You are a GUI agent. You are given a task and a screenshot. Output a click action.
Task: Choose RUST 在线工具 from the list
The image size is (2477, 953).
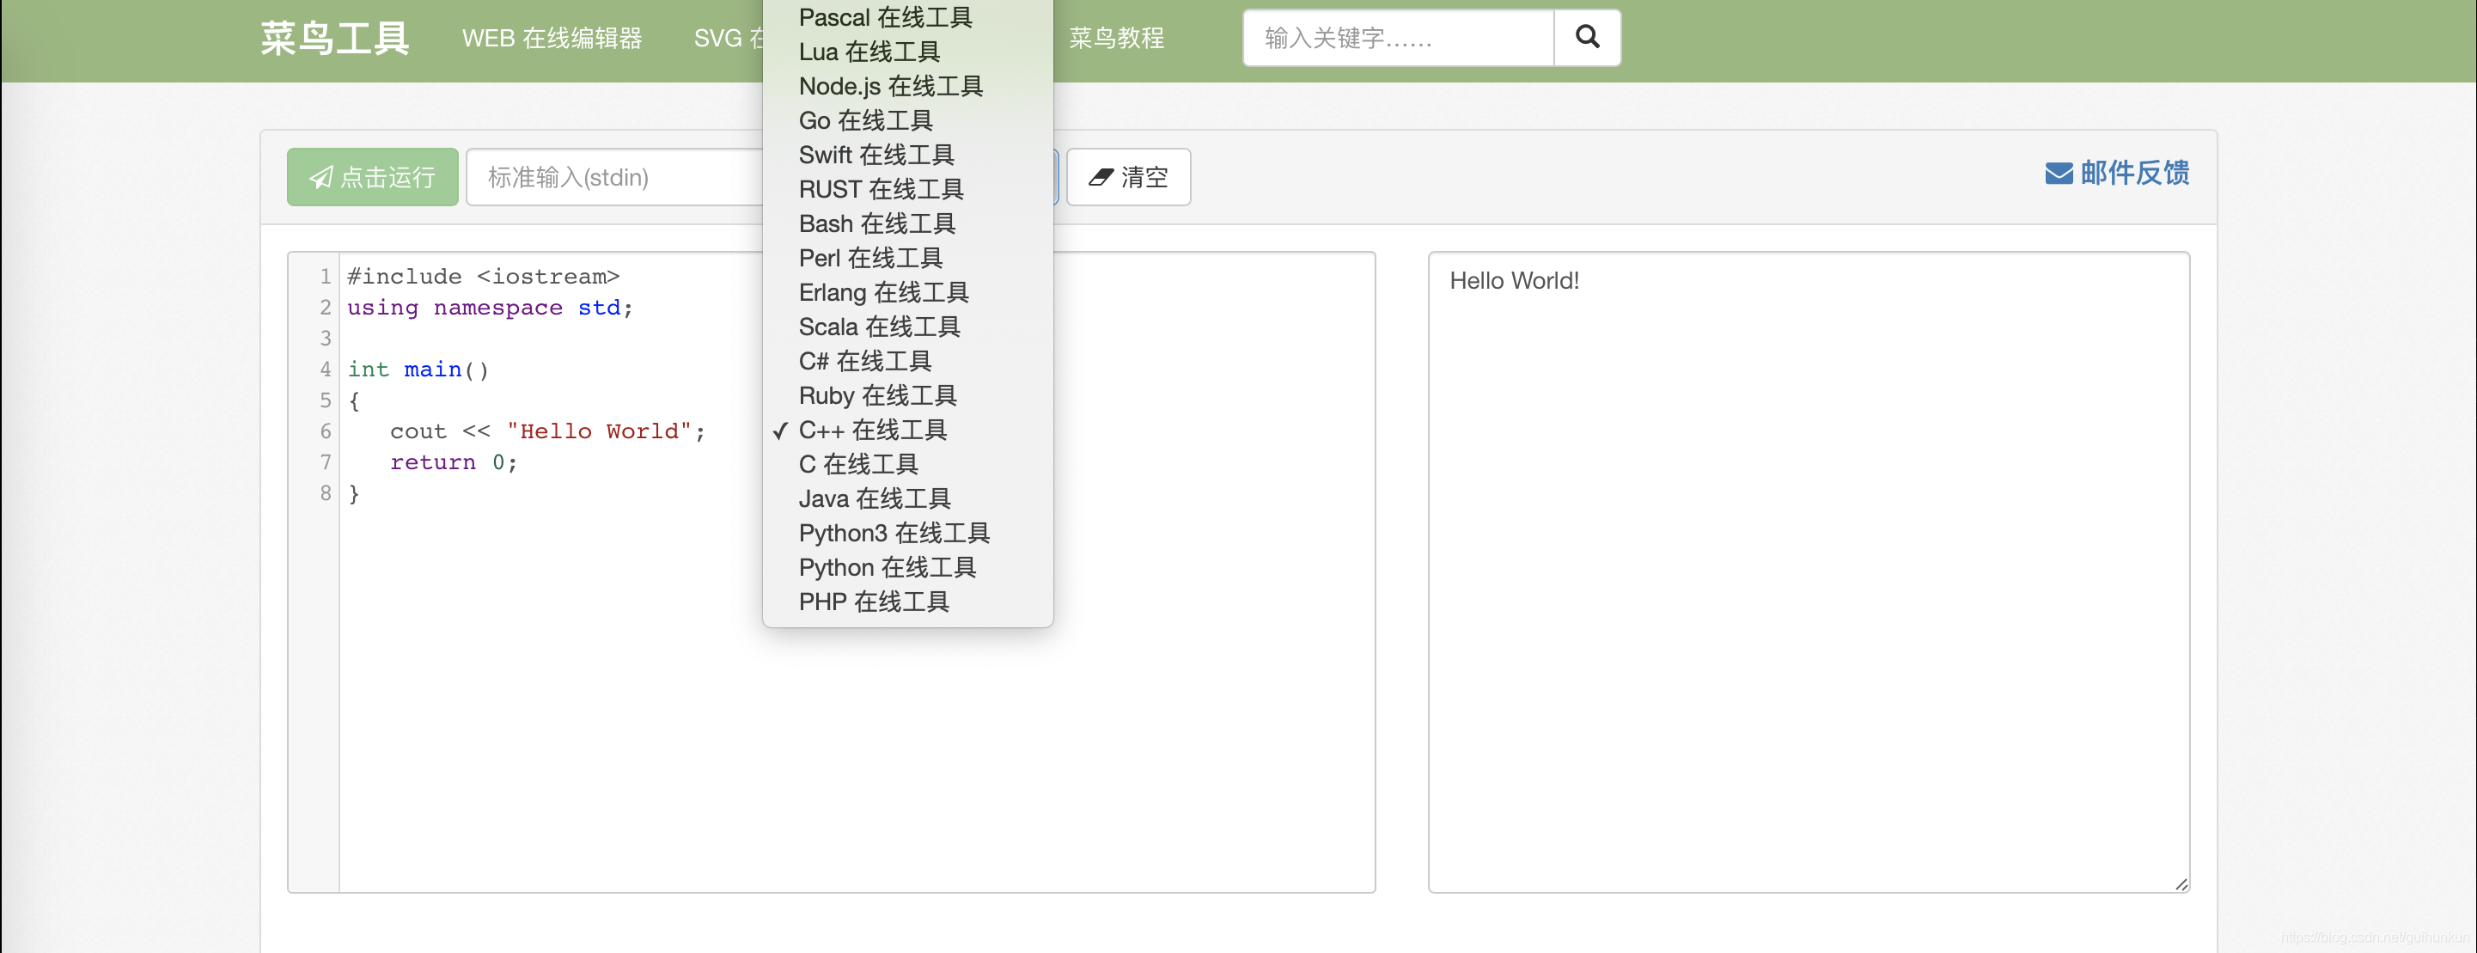pos(881,189)
